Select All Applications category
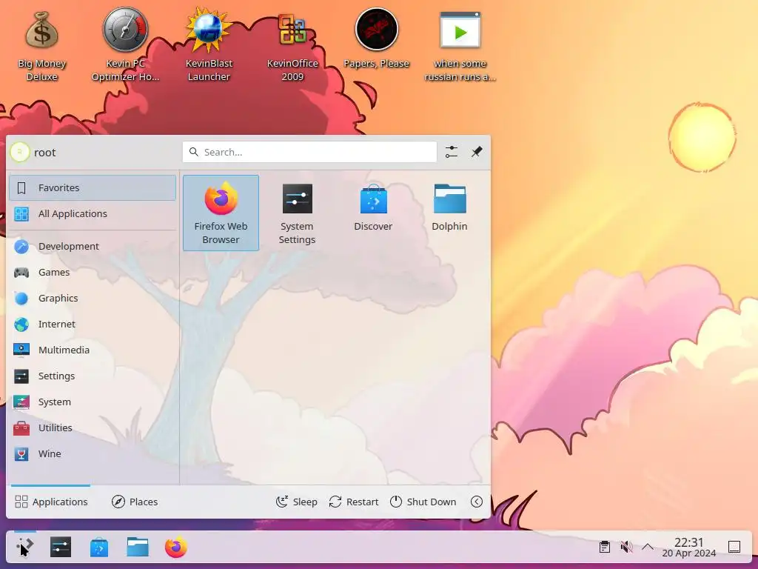758x569 pixels. [x=93, y=214]
